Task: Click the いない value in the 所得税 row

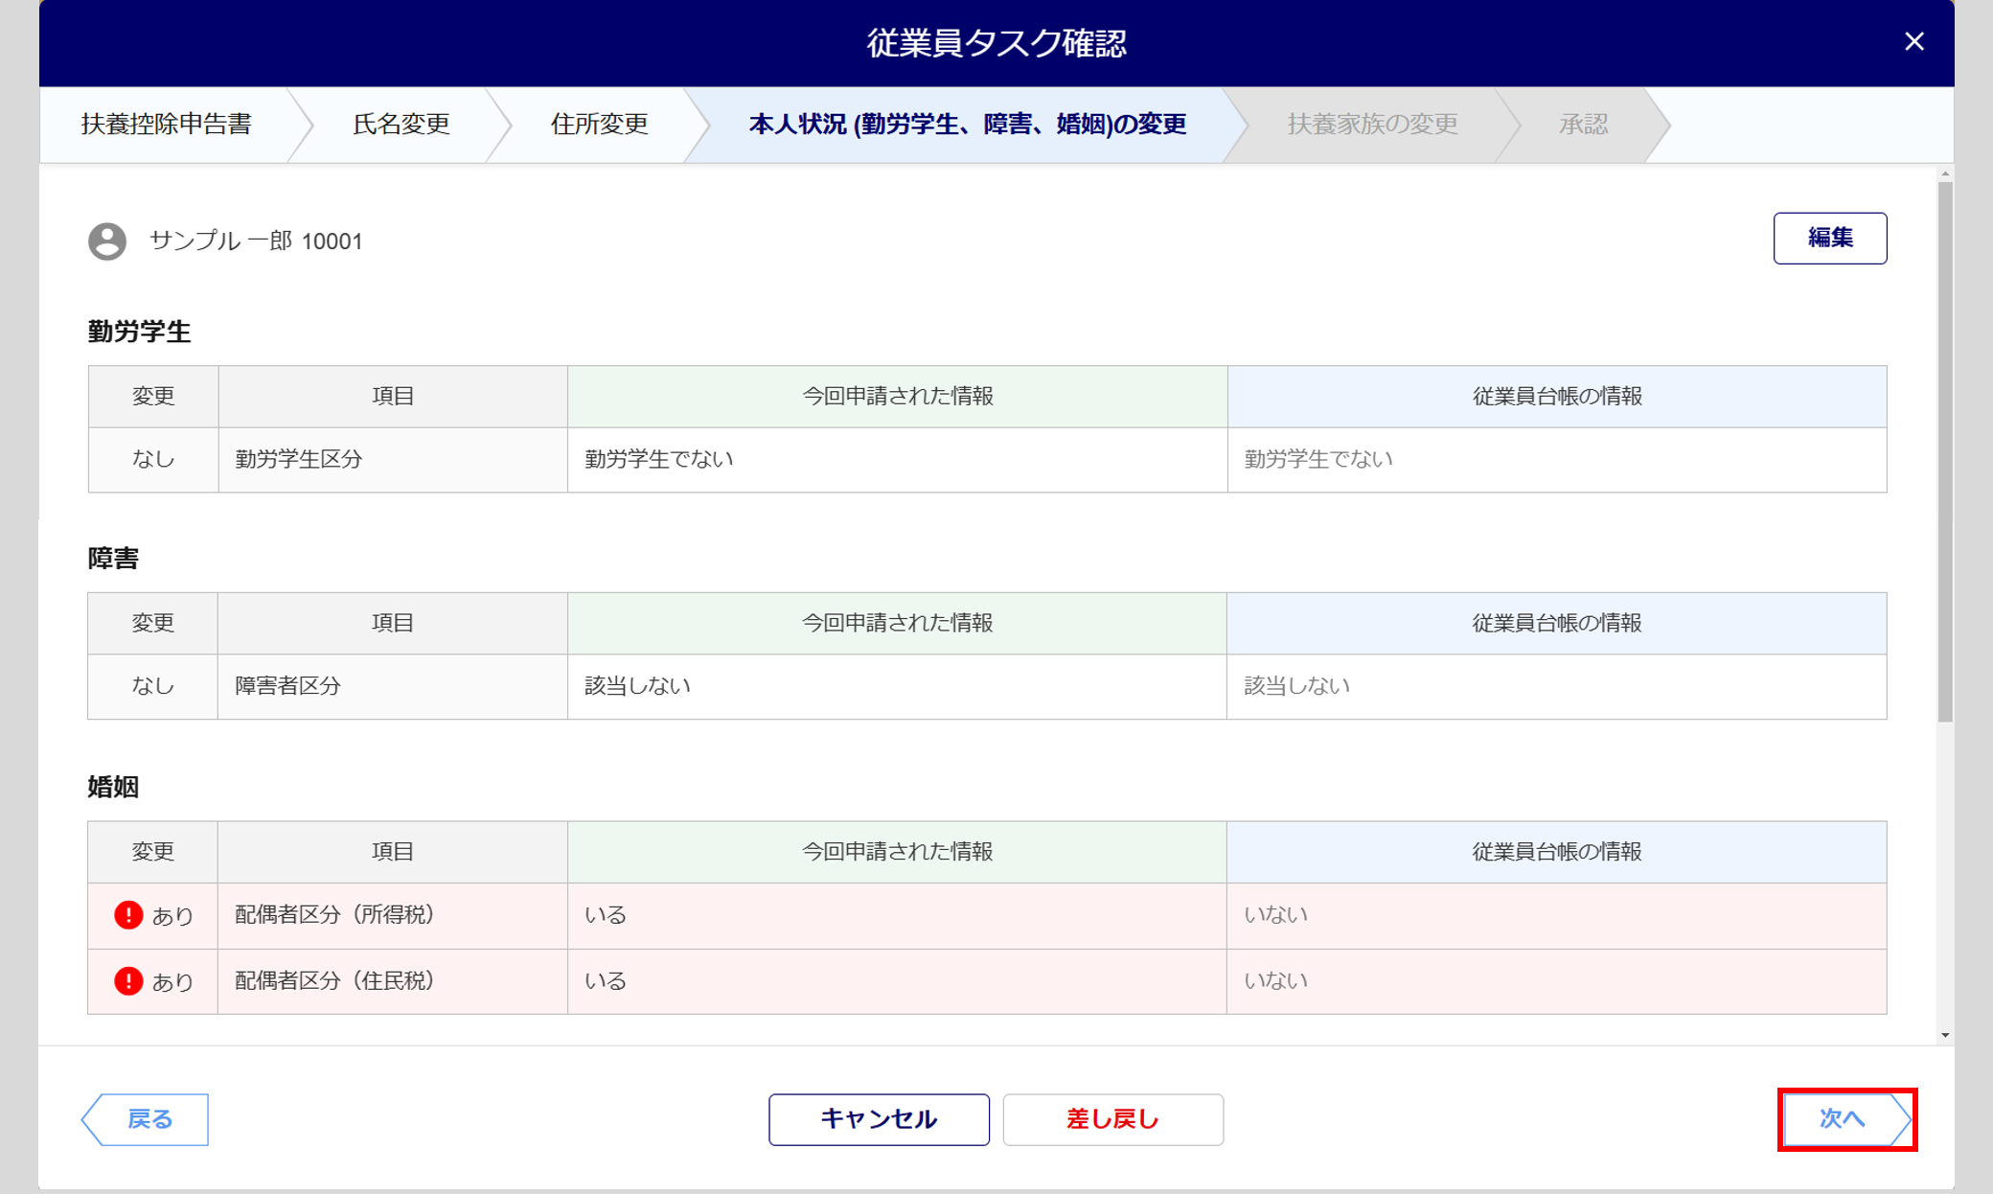Action: 1275,914
